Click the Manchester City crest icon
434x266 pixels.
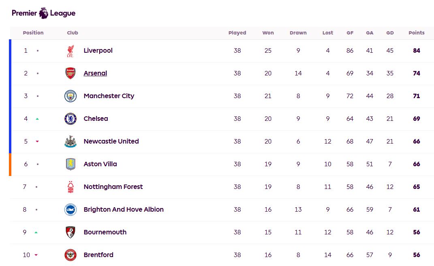(70, 96)
